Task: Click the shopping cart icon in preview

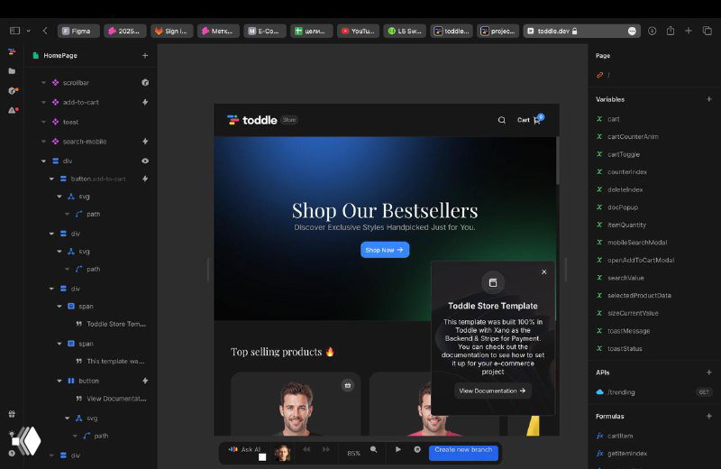Action: click(x=537, y=120)
